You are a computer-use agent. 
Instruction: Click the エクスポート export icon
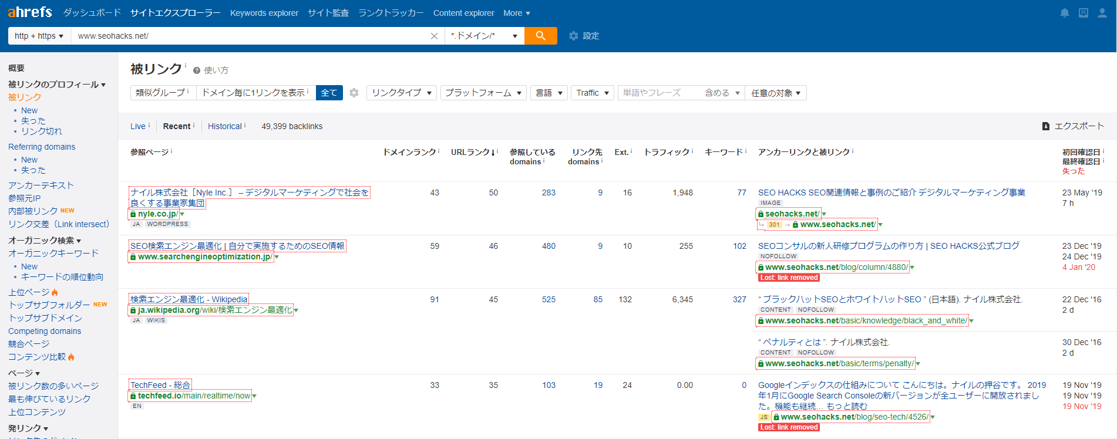click(1046, 126)
